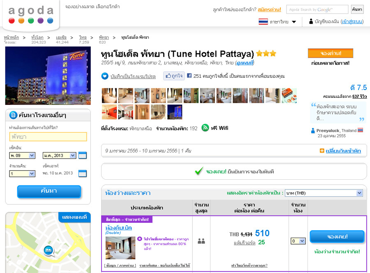Open ข้อมูล / ภาพห้อง room info link
Screen dimensions: 370x273
click(x=120, y=266)
